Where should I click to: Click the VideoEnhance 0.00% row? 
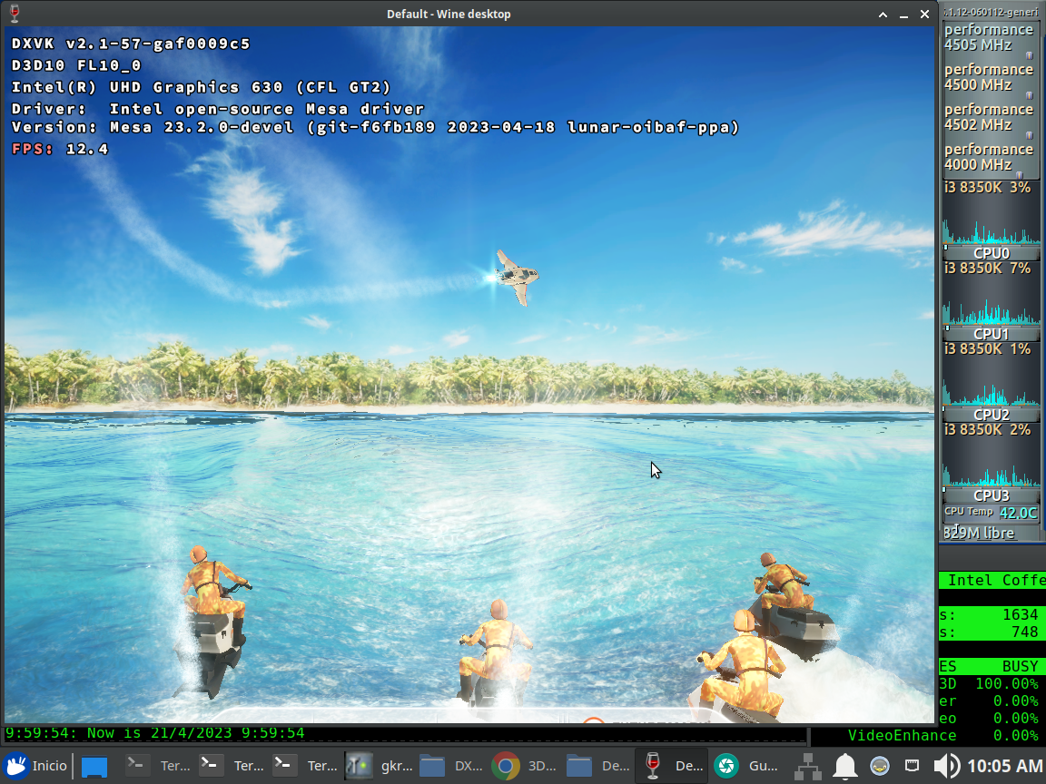coord(943,735)
